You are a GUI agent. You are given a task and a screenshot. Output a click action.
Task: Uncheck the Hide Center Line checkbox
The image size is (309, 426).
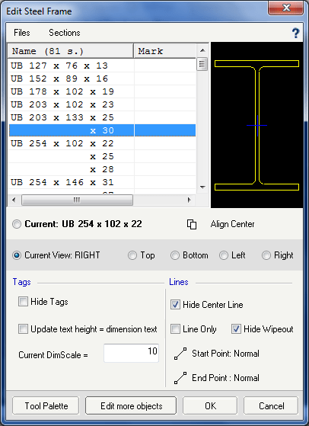(175, 305)
